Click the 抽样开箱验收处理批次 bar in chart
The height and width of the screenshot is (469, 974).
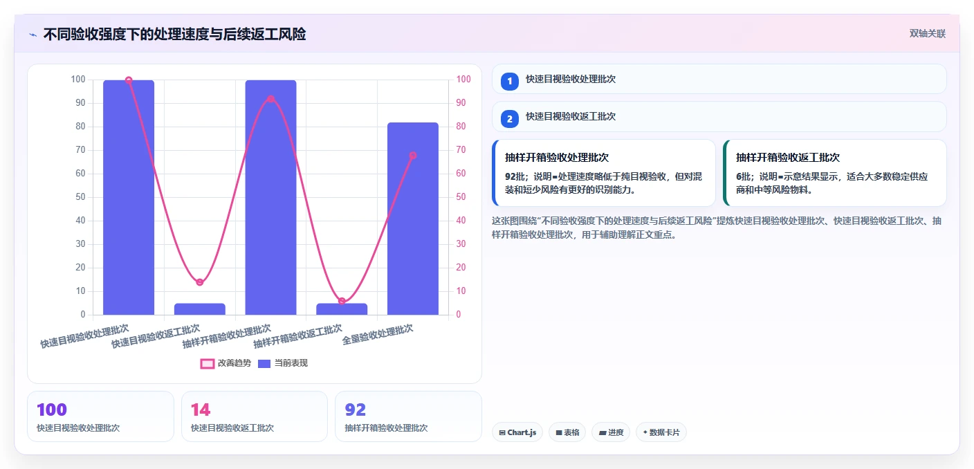270,197
